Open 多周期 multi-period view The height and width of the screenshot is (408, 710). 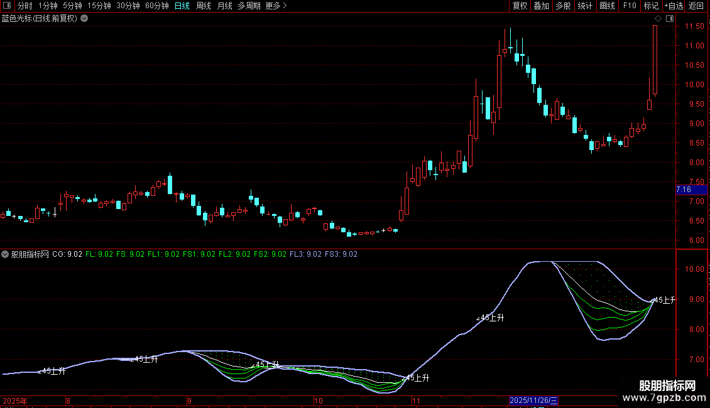click(x=249, y=6)
